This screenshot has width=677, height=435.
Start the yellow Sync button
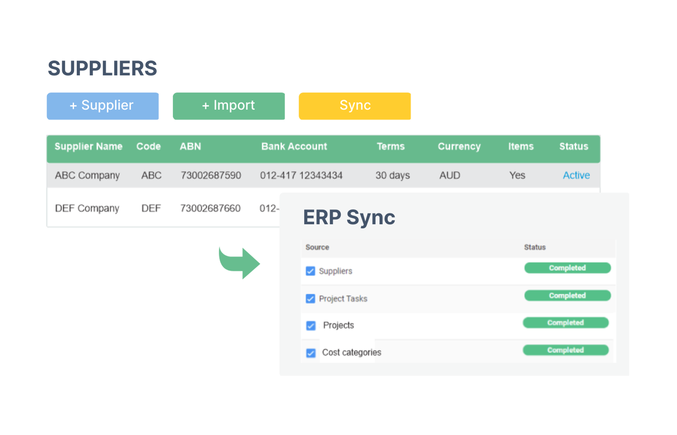coord(355,106)
